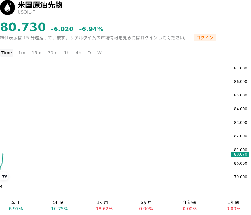Click the 79.000 price axis label
This screenshot has height=215, width=251.
[x=240, y=177]
